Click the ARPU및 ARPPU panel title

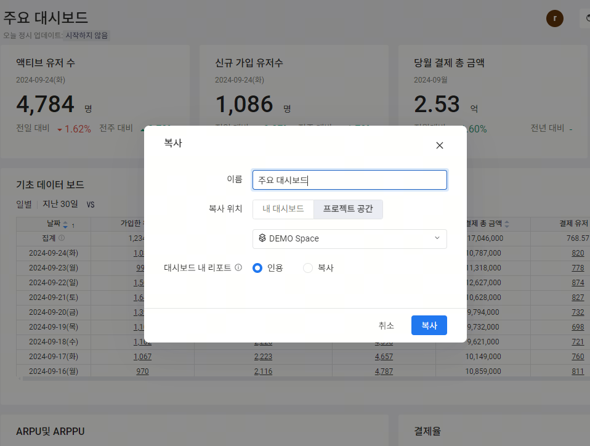coord(50,431)
